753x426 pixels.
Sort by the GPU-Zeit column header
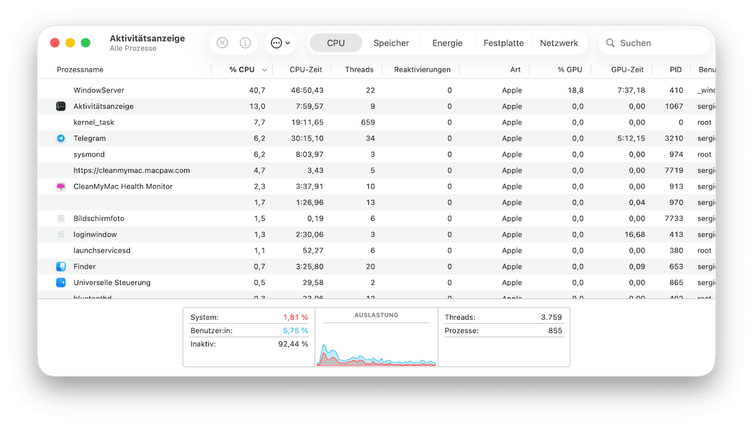(x=627, y=70)
